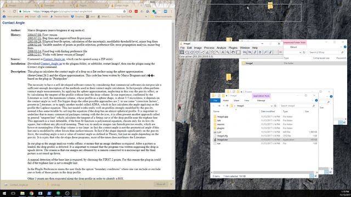The image size is (351, 197).
Task: Open the blue File tab in ImageJ folder
Action: [x=216, y=101]
